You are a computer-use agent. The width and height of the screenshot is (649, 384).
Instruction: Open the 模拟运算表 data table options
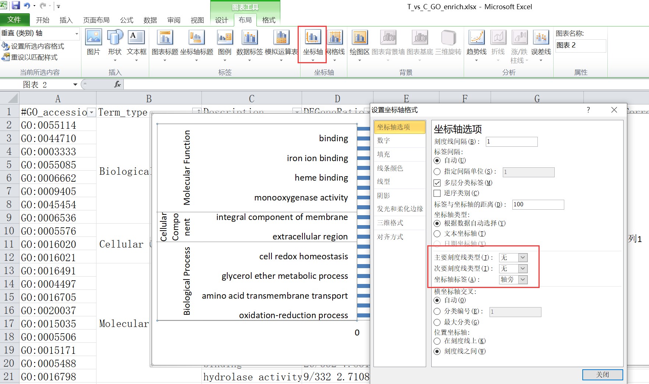pos(281,45)
